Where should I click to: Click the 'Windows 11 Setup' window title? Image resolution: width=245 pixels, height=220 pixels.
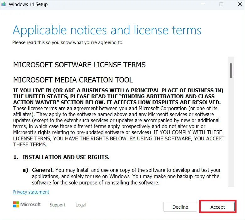[28, 4]
